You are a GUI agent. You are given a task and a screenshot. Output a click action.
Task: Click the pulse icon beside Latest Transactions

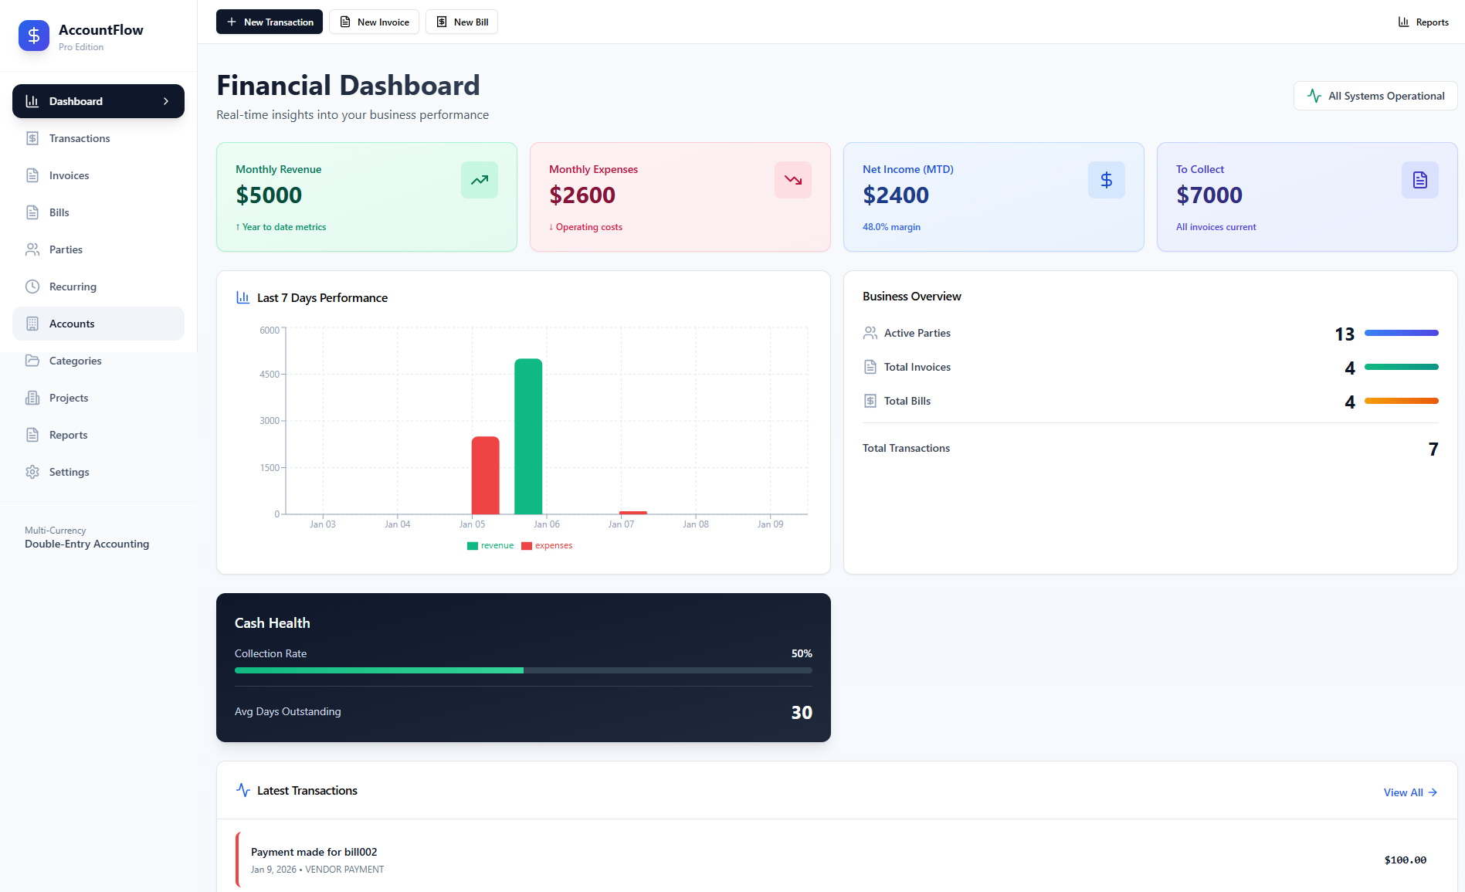(242, 790)
